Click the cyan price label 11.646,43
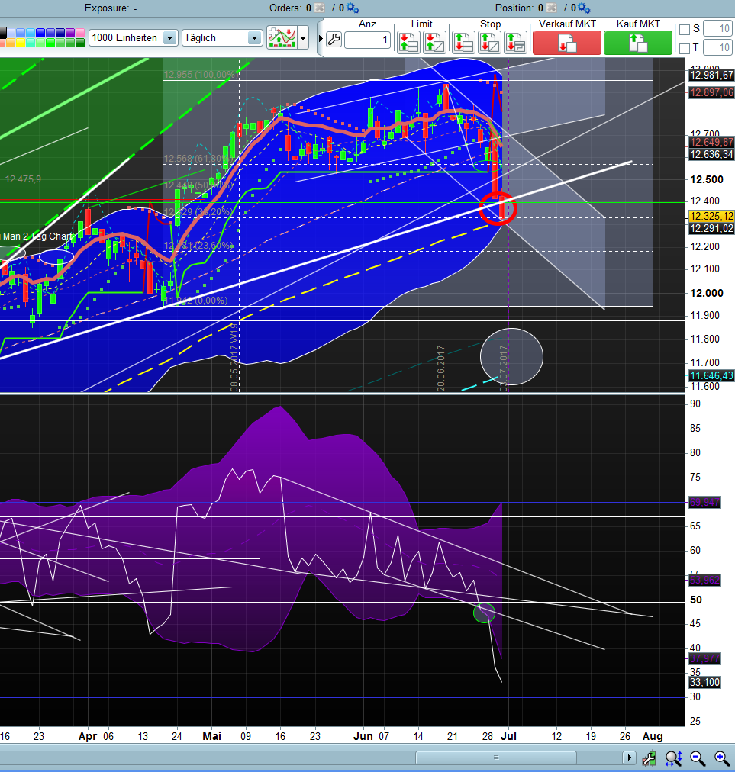735x772 pixels. click(712, 375)
